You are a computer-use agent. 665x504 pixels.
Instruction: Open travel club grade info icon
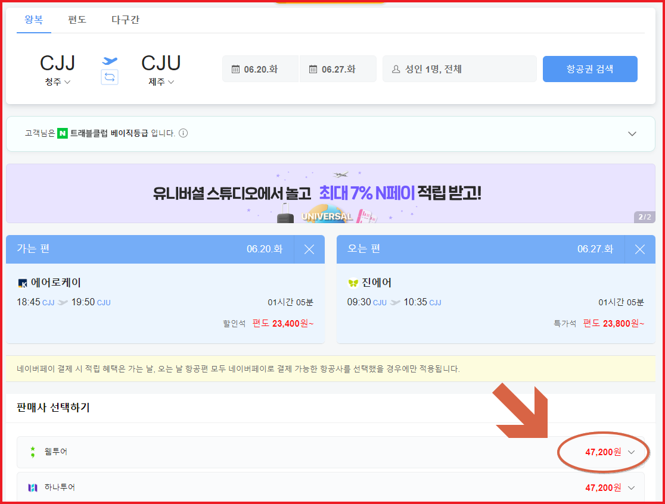[x=183, y=133]
